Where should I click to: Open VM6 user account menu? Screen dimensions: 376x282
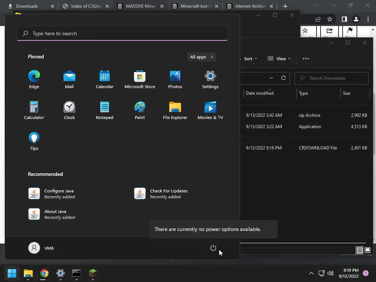pos(41,248)
